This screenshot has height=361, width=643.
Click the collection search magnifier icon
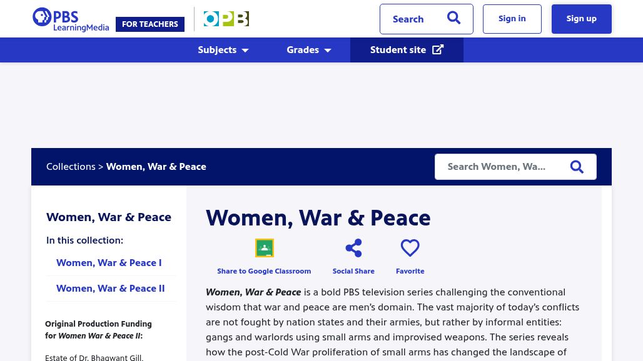pos(577,167)
